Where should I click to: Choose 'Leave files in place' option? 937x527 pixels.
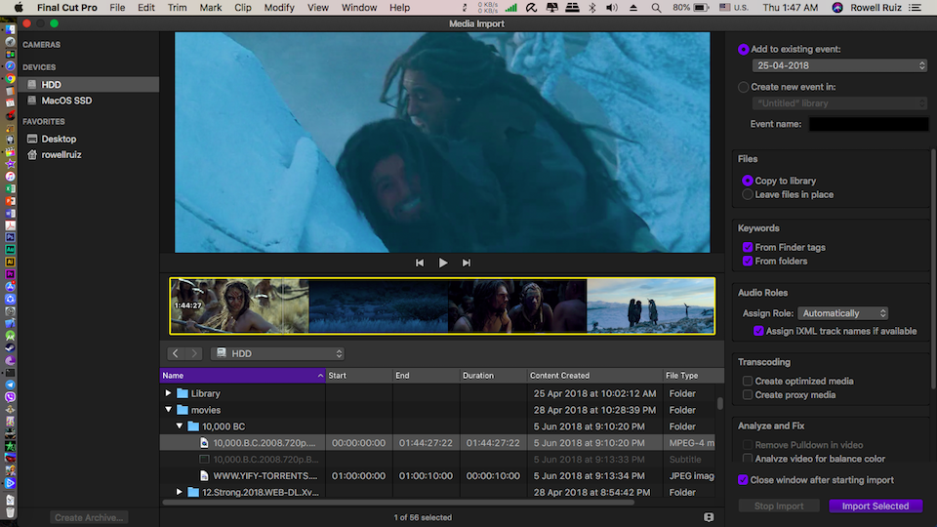(x=748, y=194)
